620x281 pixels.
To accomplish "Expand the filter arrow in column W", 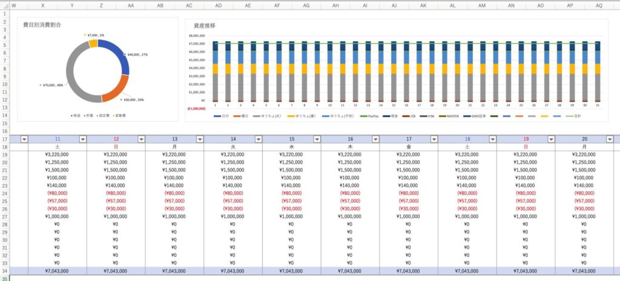I will coord(24,139).
